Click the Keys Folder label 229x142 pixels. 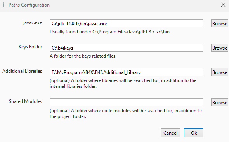(x=30, y=47)
